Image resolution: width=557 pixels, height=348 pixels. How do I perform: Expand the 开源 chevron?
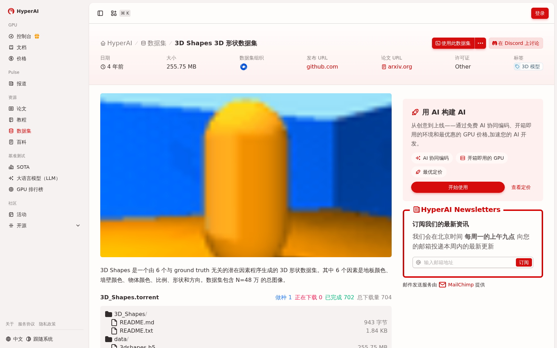click(x=78, y=226)
